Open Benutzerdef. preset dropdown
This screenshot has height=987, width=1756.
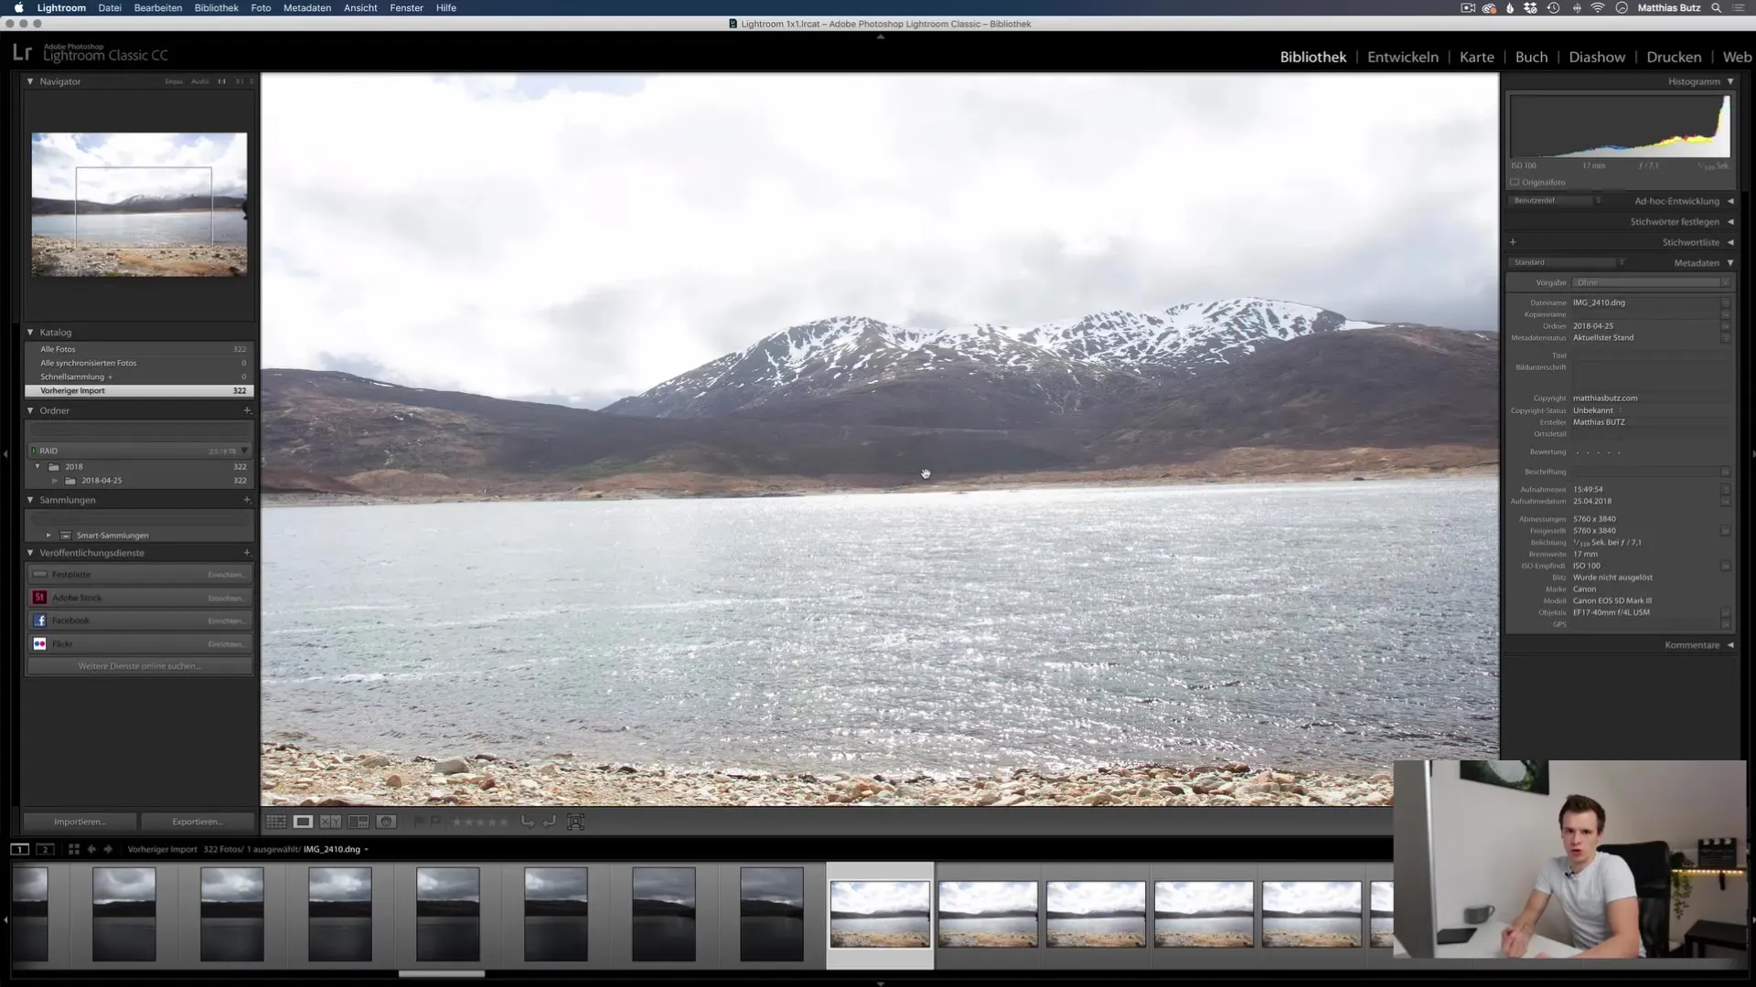point(1557,200)
